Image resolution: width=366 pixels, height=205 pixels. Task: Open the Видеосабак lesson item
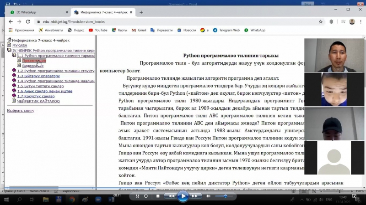point(32,66)
